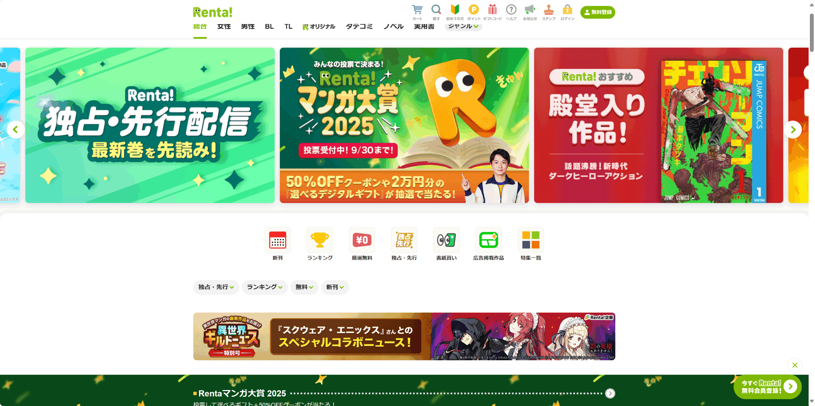Select the タテコミ tab
Screen dimensions: 815x406
(359, 27)
